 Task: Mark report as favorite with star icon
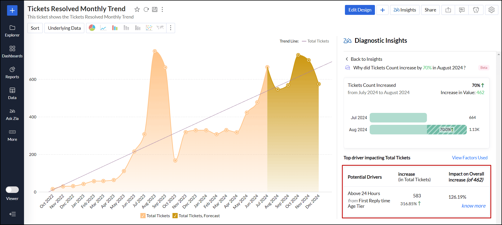click(137, 10)
